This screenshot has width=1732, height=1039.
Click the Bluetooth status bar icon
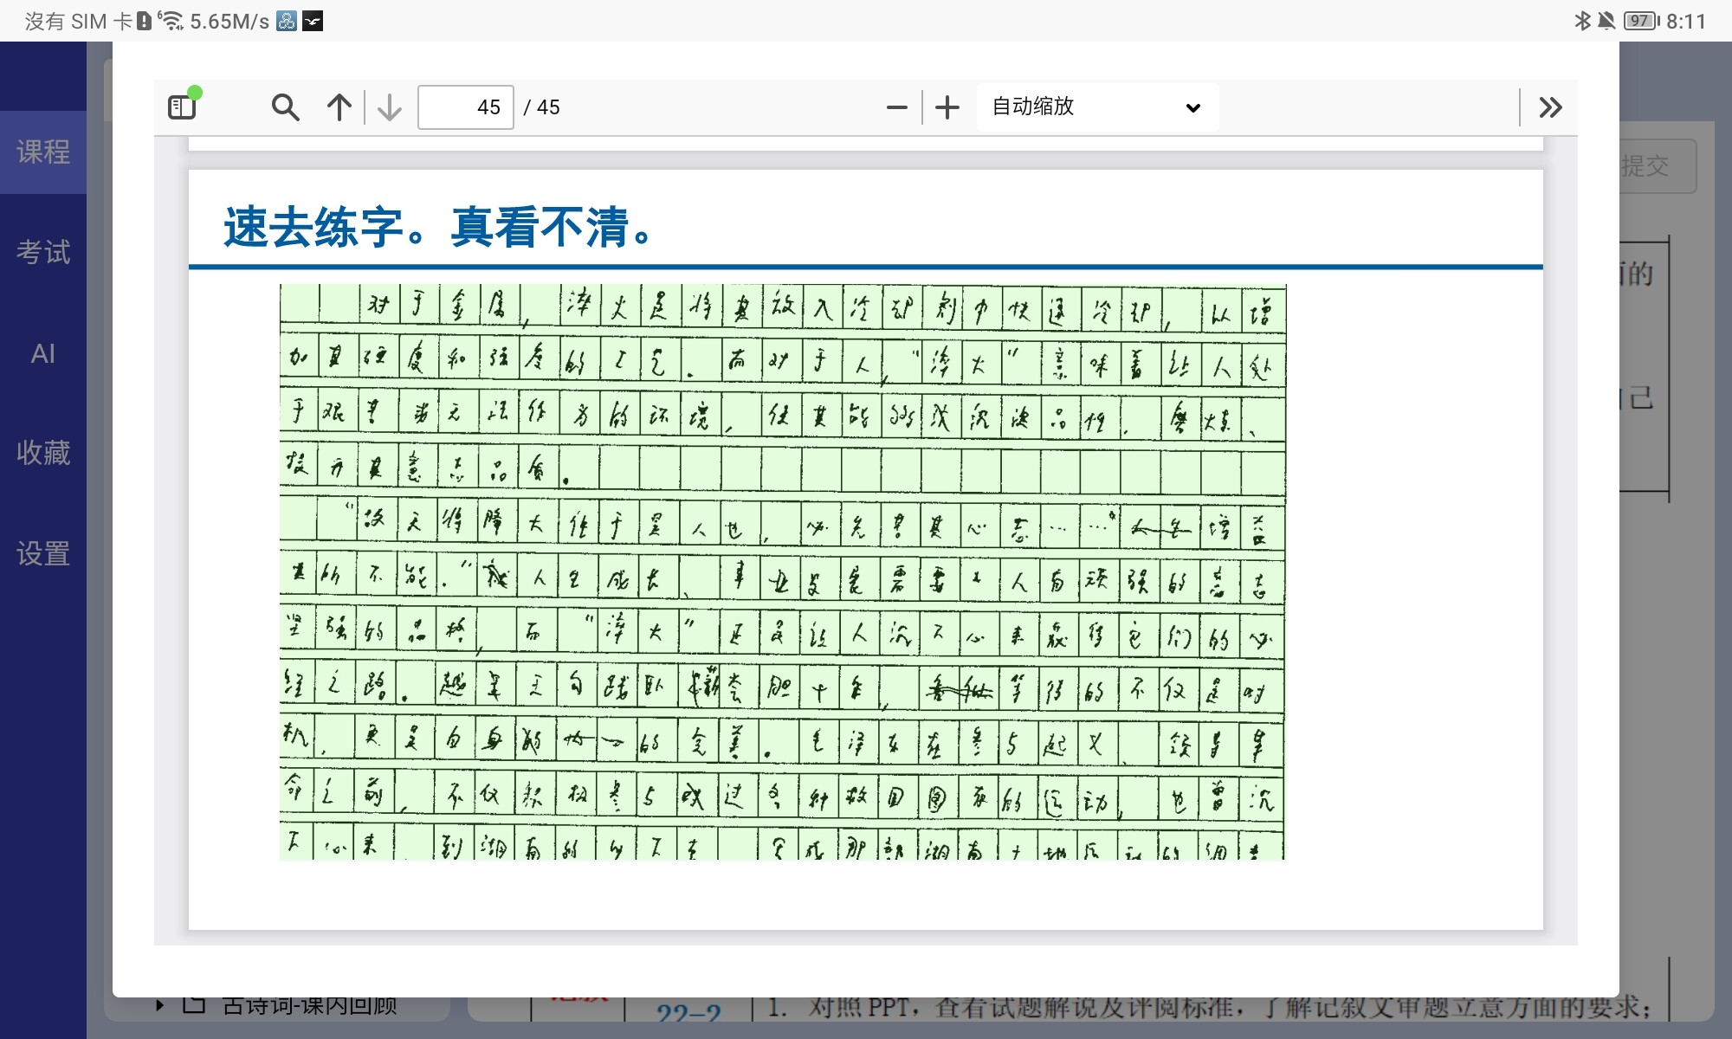point(1581,21)
